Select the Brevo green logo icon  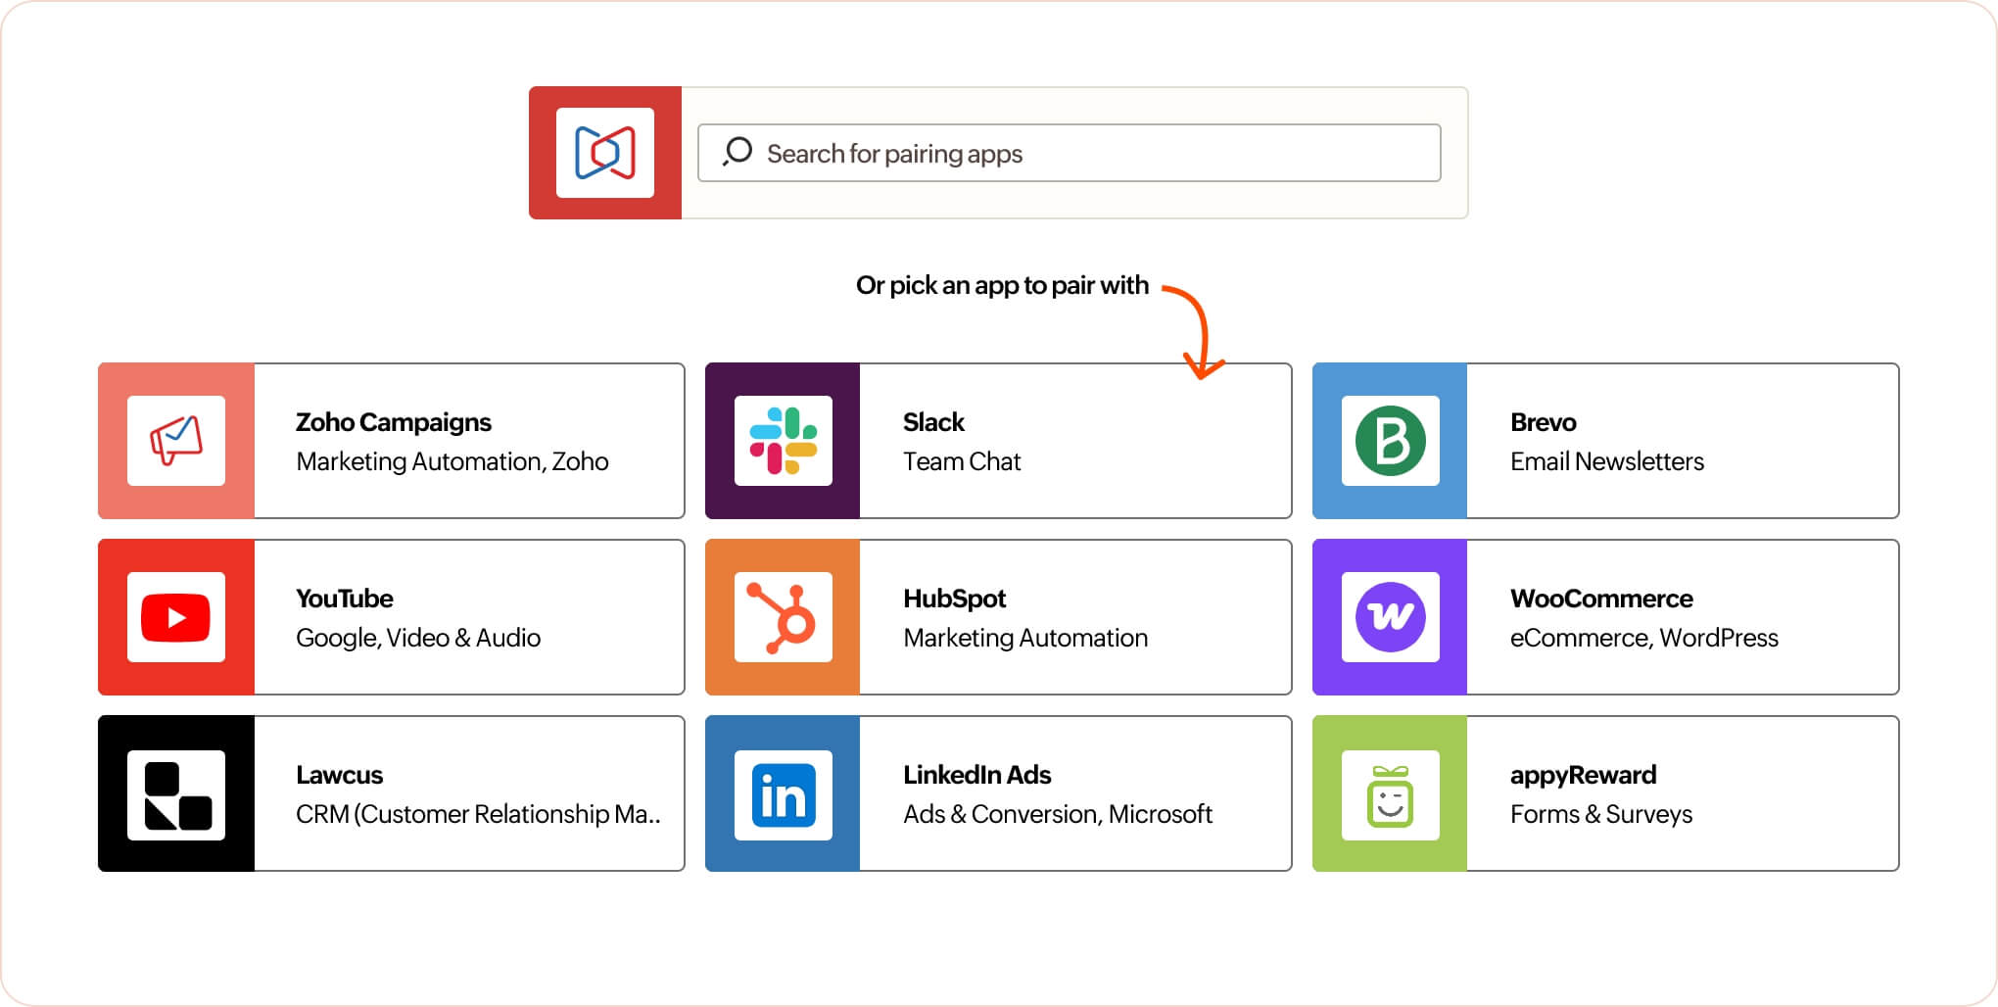1390,441
